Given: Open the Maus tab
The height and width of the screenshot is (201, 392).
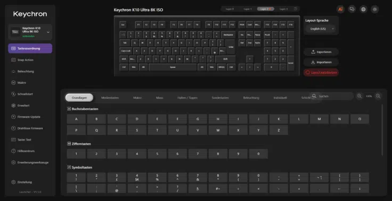Looking at the screenshot, I should tap(159, 98).
